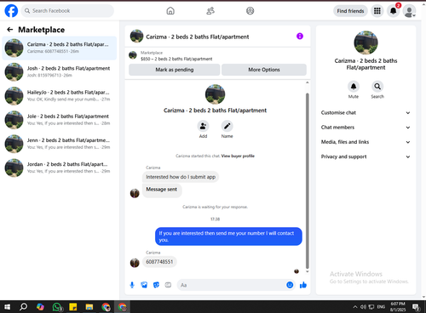Search in conversation using magnifier icon
This screenshot has width=426, height=313.
377,87
